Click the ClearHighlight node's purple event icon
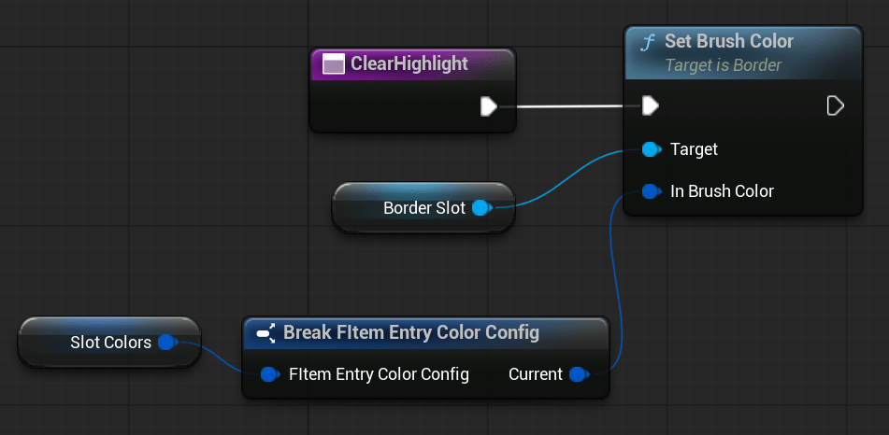The height and width of the screenshot is (435, 889). pyautogui.click(x=333, y=64)
